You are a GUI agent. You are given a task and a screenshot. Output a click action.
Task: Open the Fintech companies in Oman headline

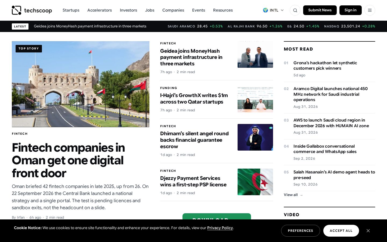[x=68, y=160]
